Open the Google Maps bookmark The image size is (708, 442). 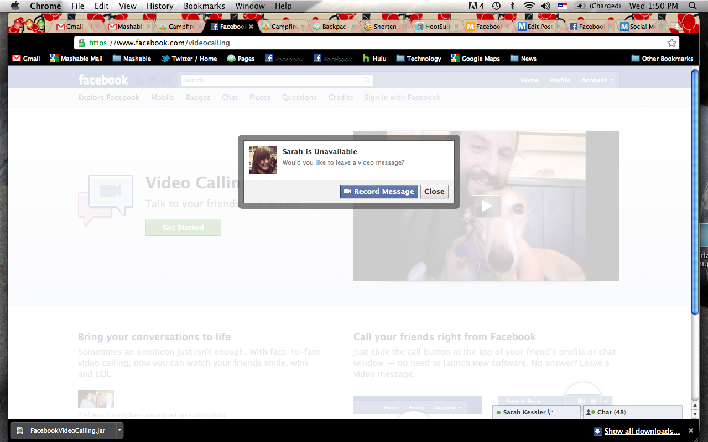[475, 59]
